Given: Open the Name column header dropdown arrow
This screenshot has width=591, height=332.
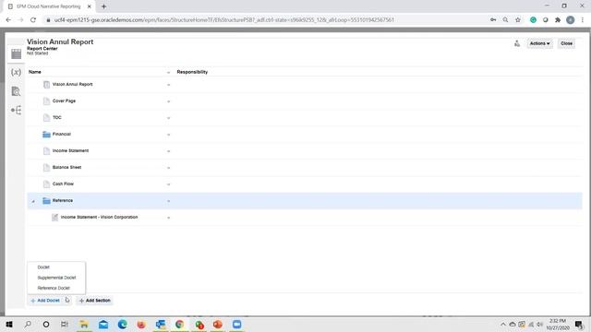Looking at the screenshot, I should [168, 72].
